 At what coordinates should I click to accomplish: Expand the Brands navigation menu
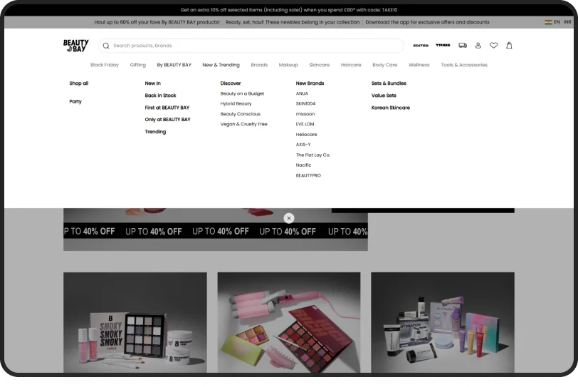pyautogui.click(x=259, y=65)
